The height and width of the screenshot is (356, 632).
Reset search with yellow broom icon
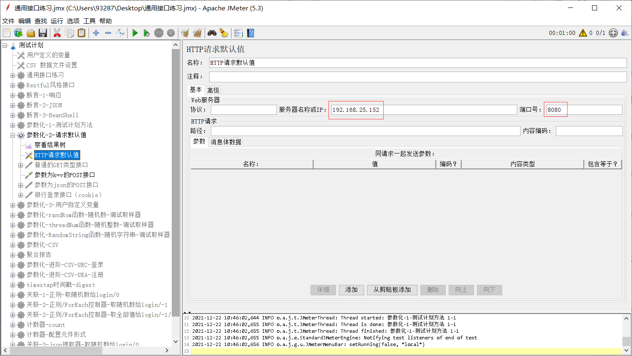(224, 33)
